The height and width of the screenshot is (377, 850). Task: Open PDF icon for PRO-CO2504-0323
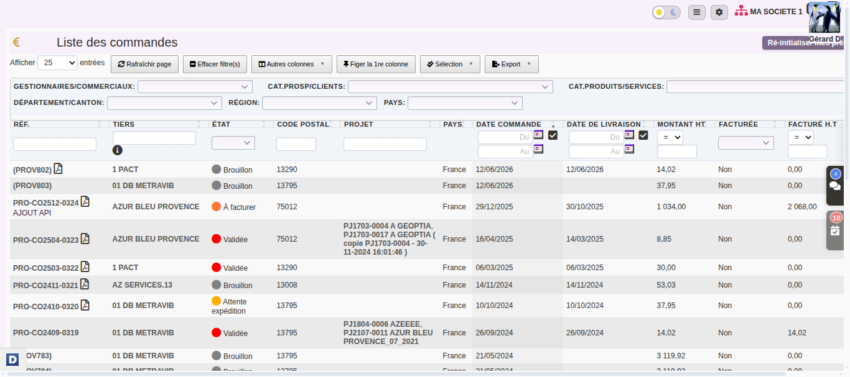tap(85, 238)
